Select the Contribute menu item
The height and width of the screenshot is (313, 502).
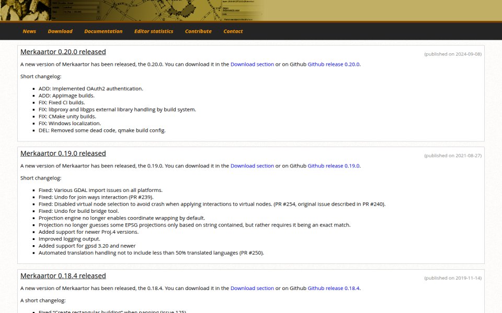[198, 31]
